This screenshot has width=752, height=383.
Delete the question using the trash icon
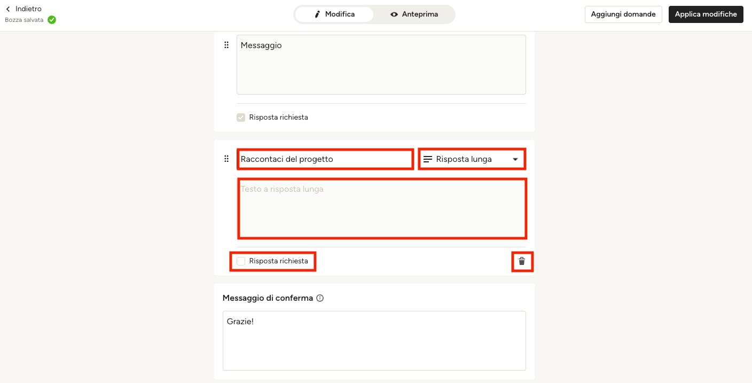pyautogui.click(x=522, y=261)
